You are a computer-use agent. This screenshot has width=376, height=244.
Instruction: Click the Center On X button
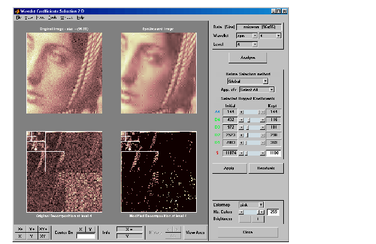coord(81,229)
